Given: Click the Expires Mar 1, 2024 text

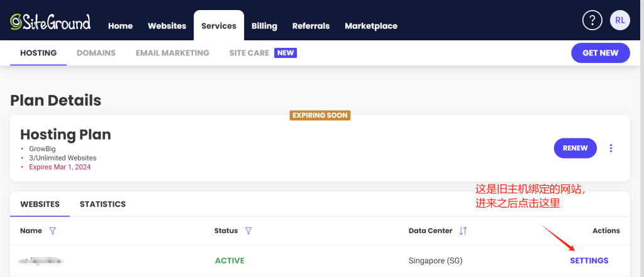Looking at the screenshot, I should [60, 167].
